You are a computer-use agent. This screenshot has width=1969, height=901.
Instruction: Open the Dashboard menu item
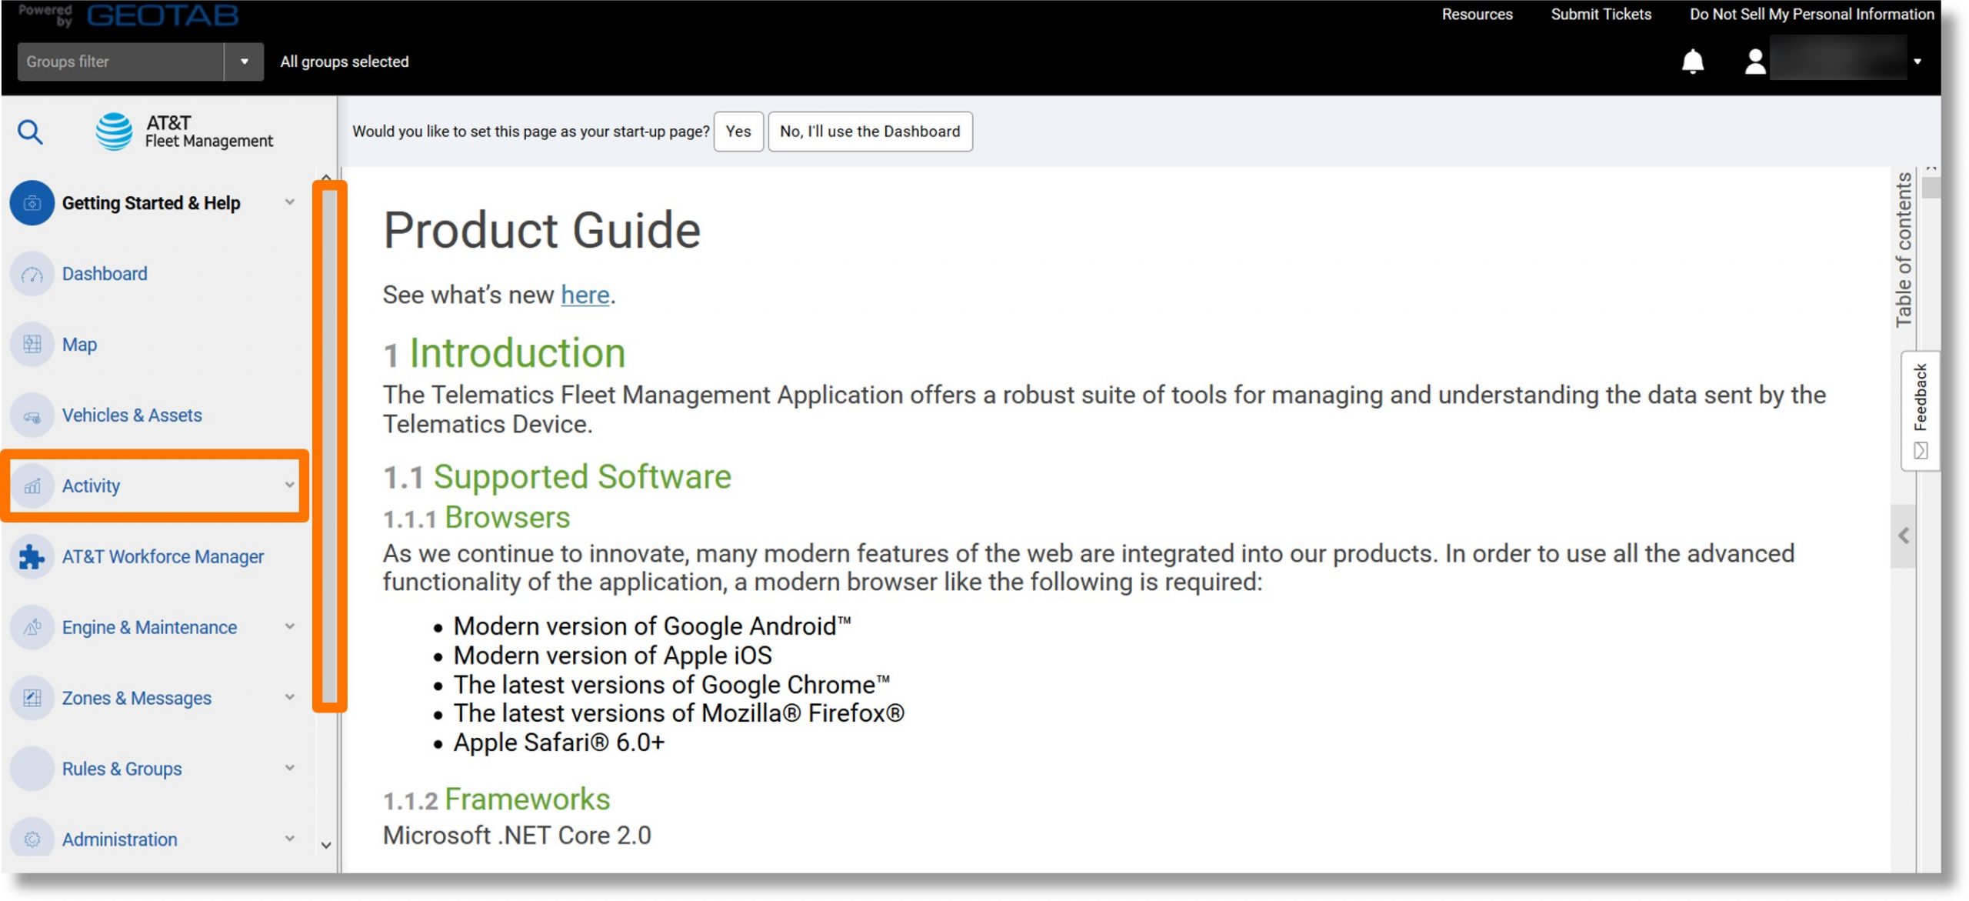point(105,274)
